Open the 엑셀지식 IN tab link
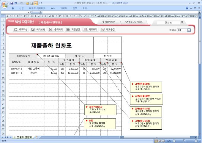202x143 pixels. pyautogui.click(x=109, y=22)
